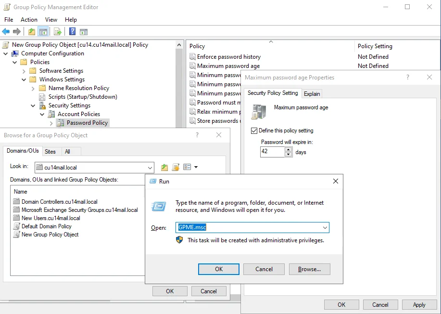Click the Forward arrow toolbar icon

click(x=17, y=31)
